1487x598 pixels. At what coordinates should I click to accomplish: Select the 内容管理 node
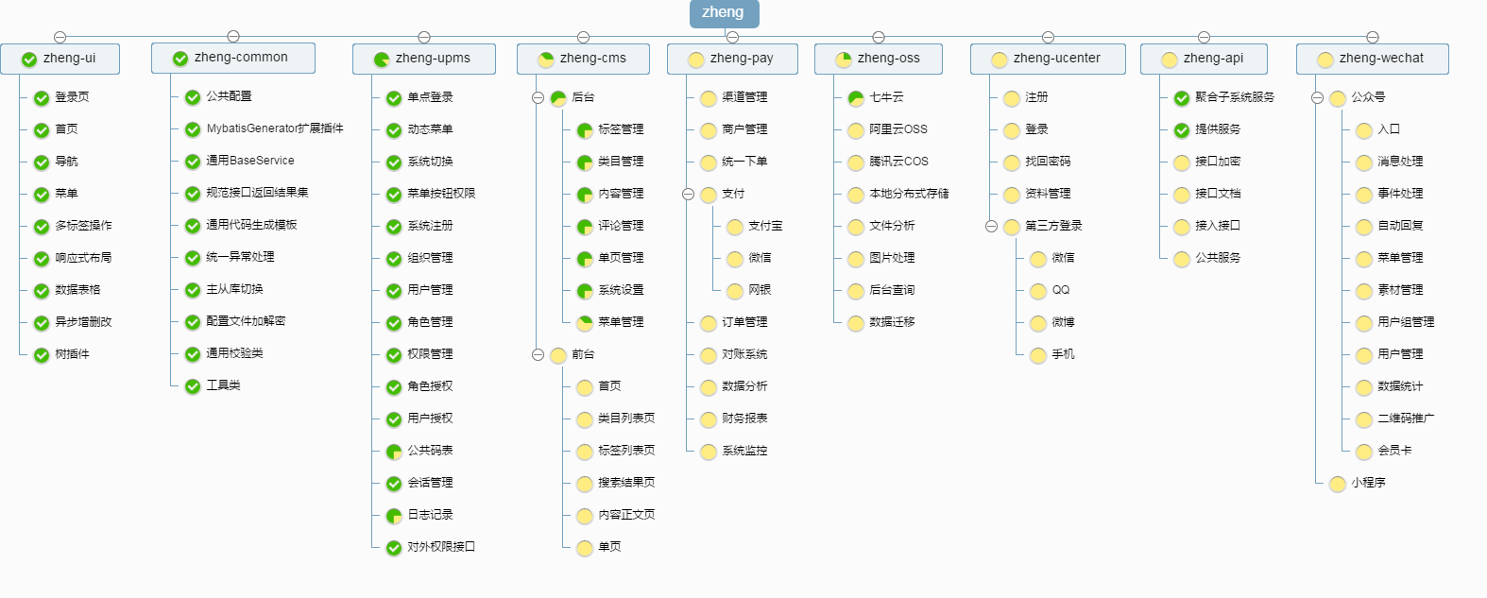(621, 194)
